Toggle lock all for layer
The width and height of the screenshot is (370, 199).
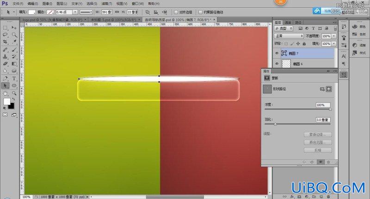(304, 43)
